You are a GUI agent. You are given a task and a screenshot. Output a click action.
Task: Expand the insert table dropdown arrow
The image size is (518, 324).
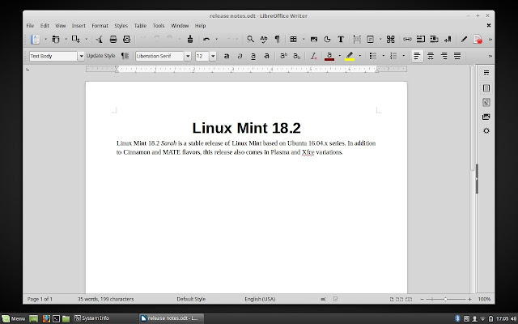304,40
